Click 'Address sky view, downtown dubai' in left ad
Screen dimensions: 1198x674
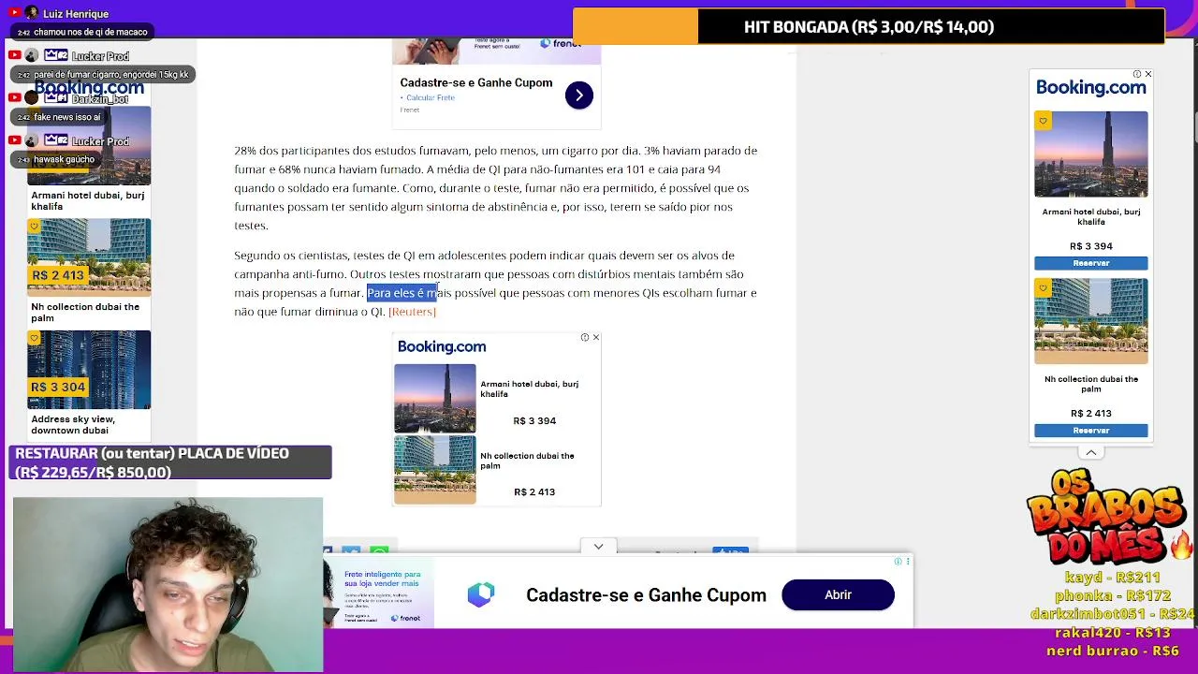73,425
